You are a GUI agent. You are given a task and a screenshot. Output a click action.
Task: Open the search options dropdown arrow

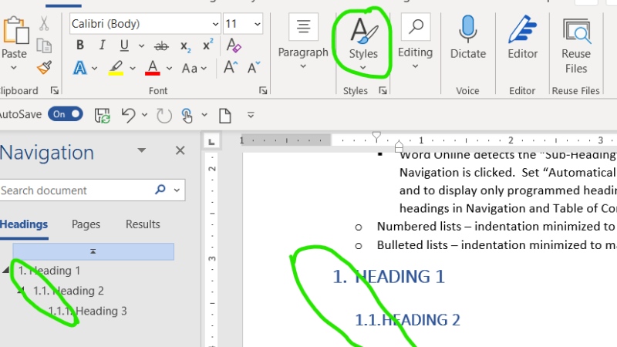[177, 190]
